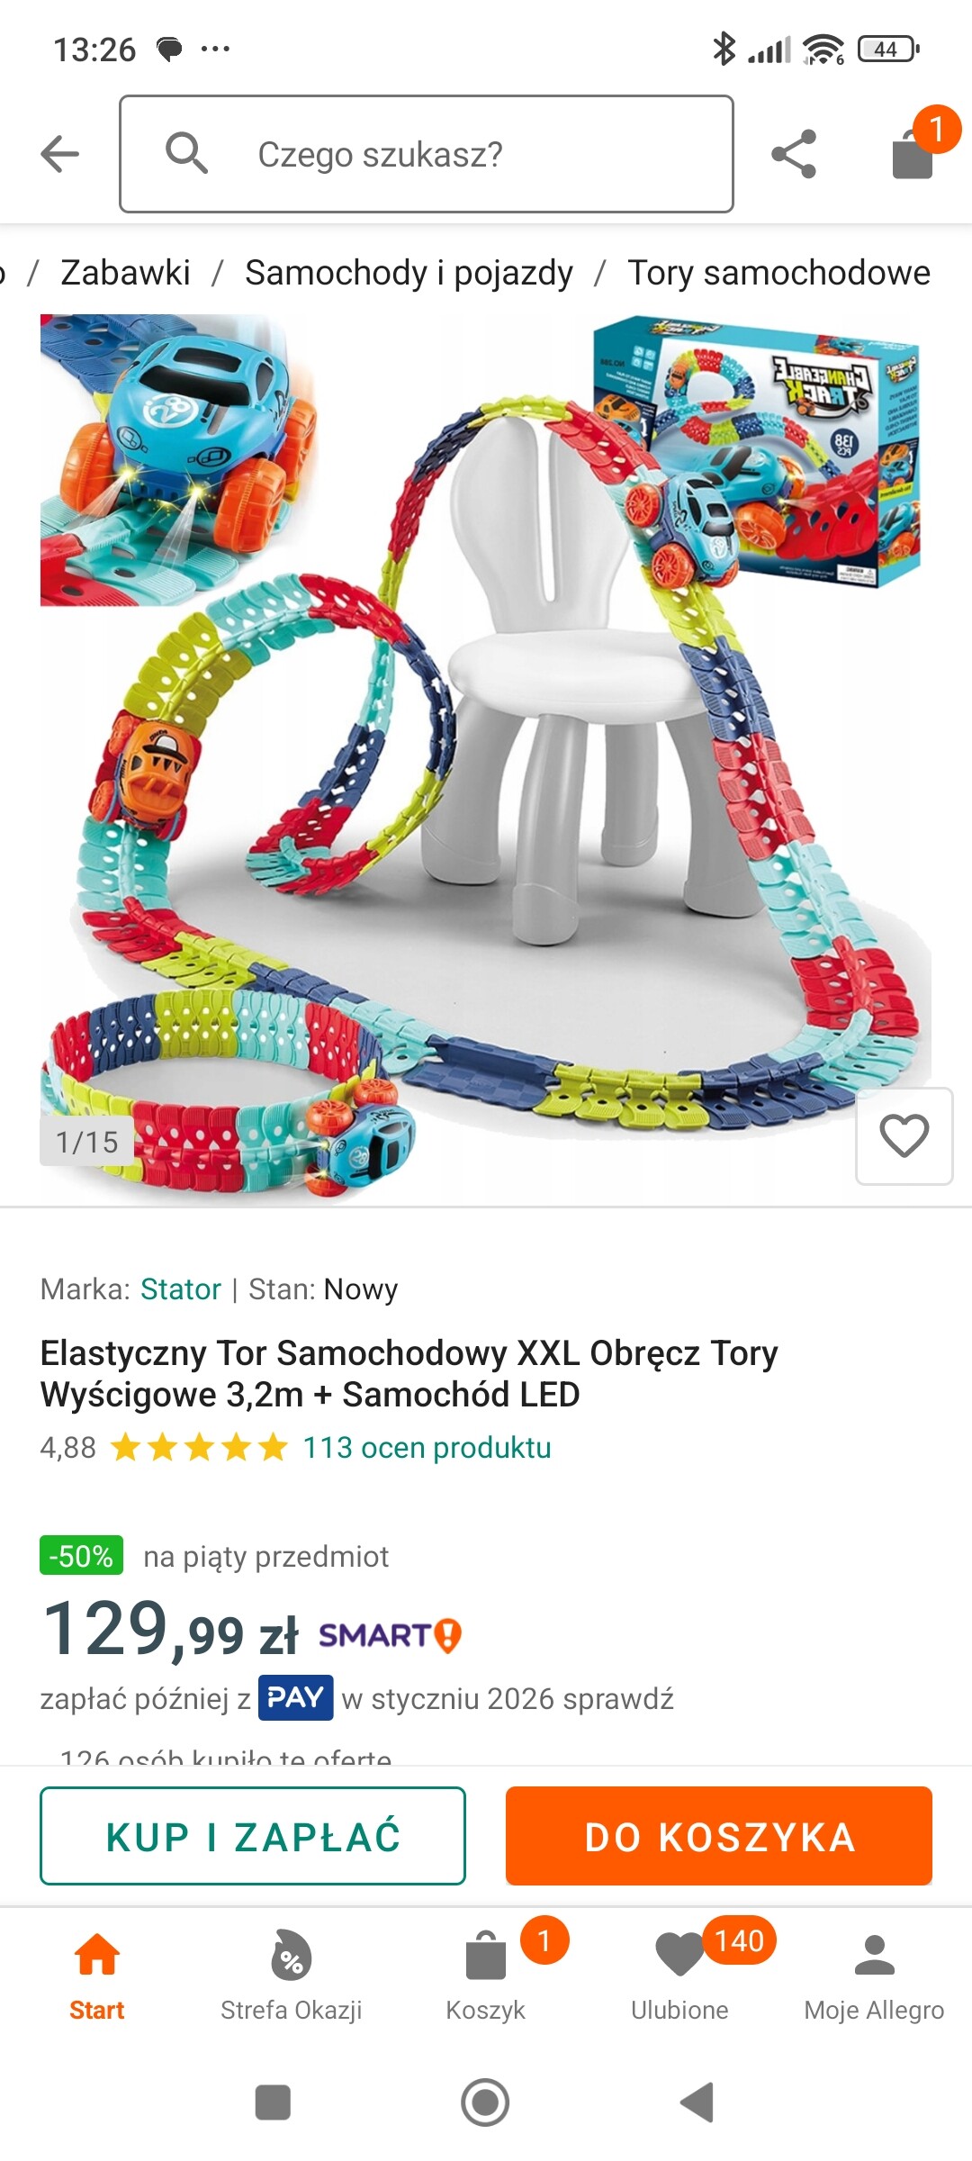Tap the Android home circle button
This screenshot has height=2161, width=972.
pos(485,2102)
